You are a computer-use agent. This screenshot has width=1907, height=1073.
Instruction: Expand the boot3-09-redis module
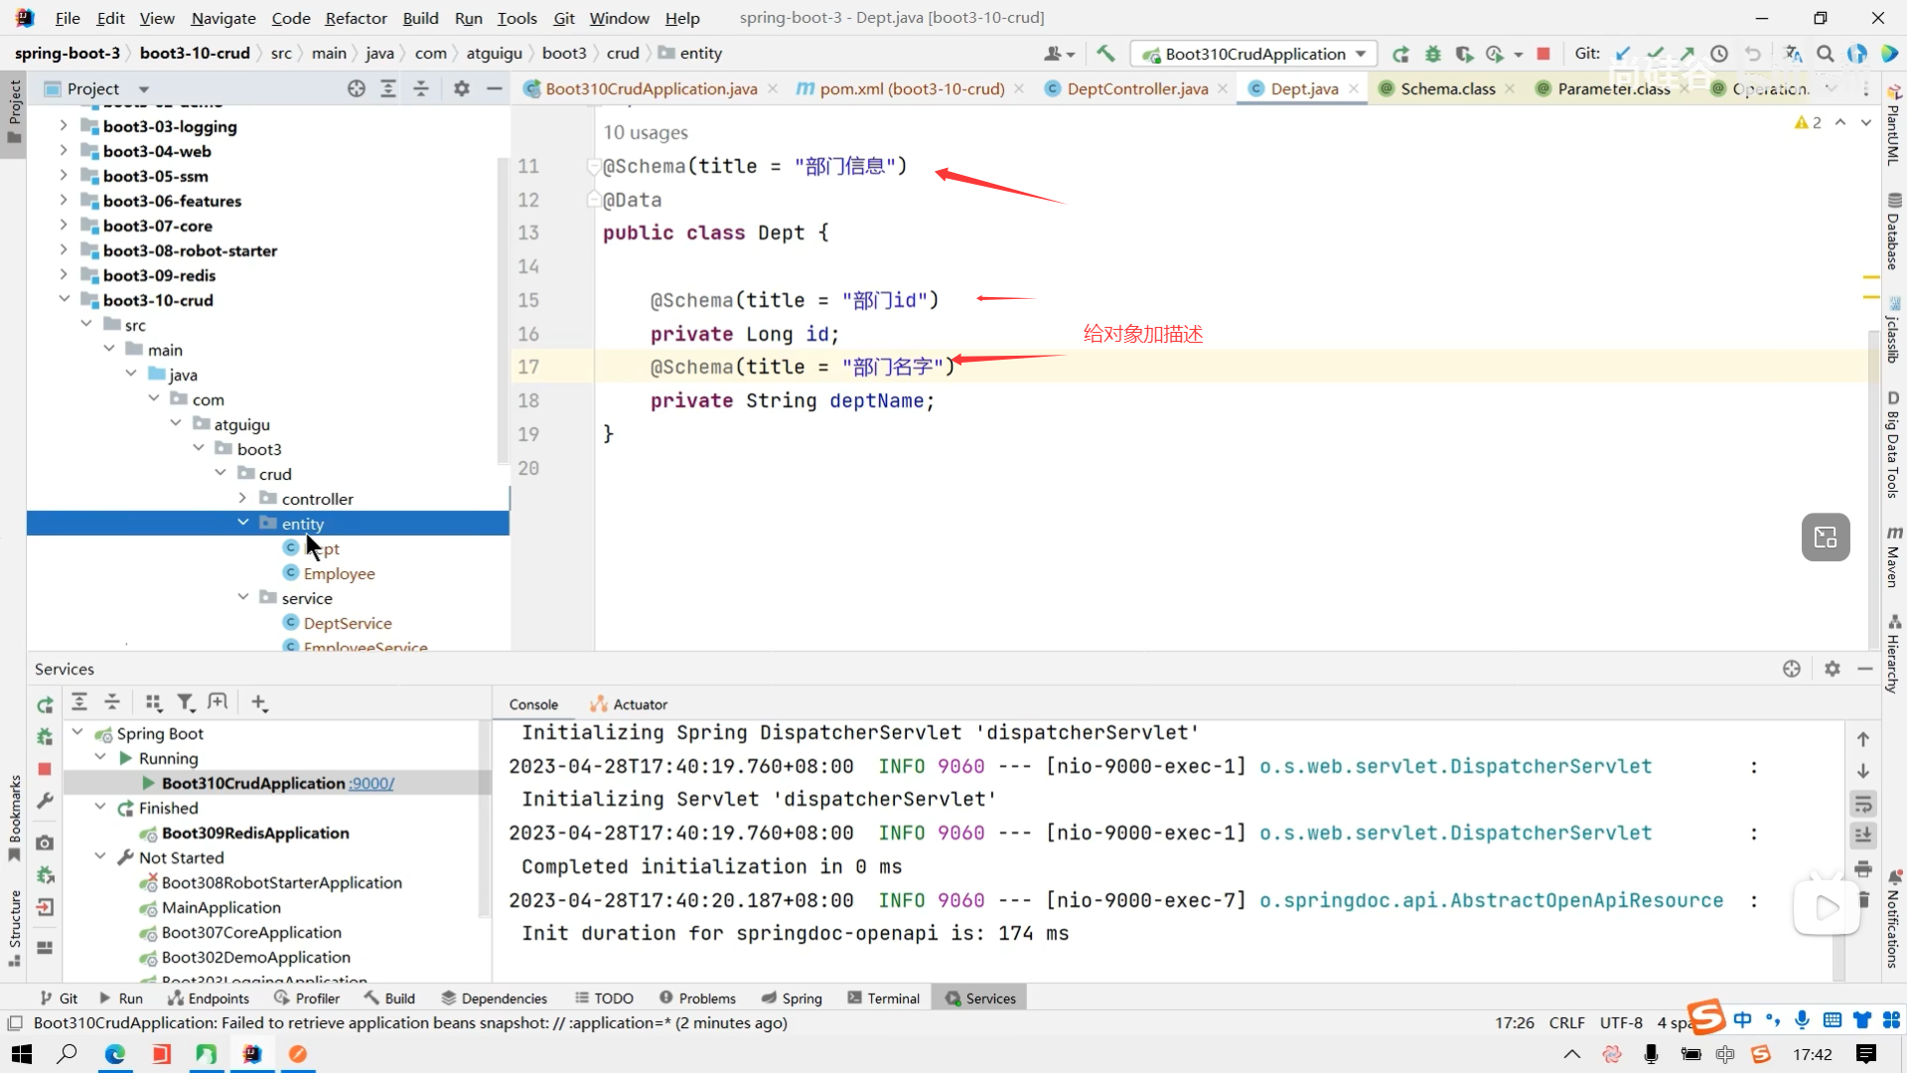tap(64, 275)
